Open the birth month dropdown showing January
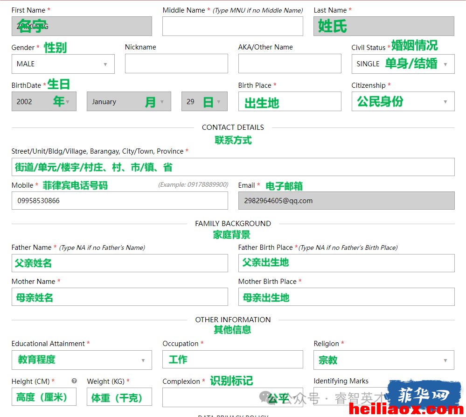The image size is (466, 417). click(x=129, y=101)
